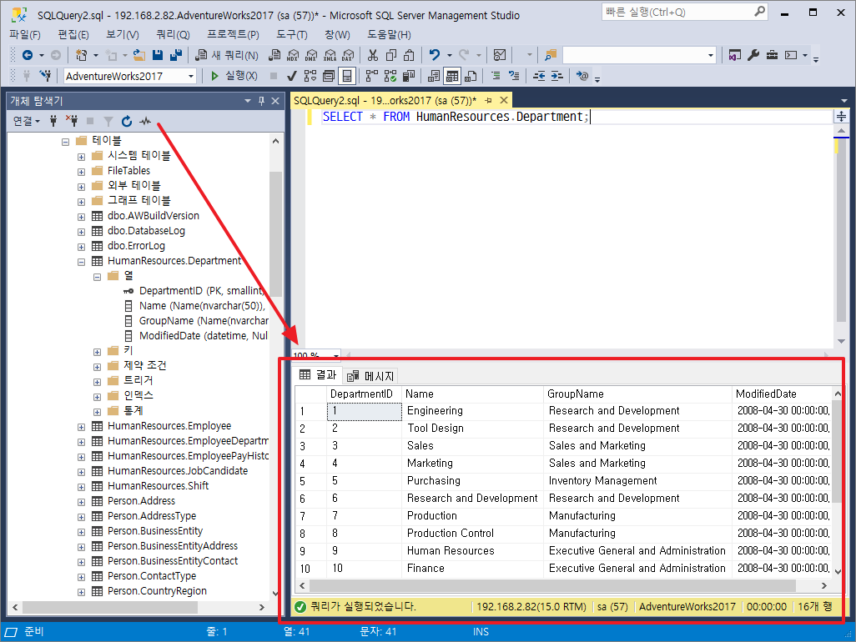Viewport: 856px width, 642px height.
Task: Expand the dbo.ErrorLog table node
Action: (x=81, y=247)
